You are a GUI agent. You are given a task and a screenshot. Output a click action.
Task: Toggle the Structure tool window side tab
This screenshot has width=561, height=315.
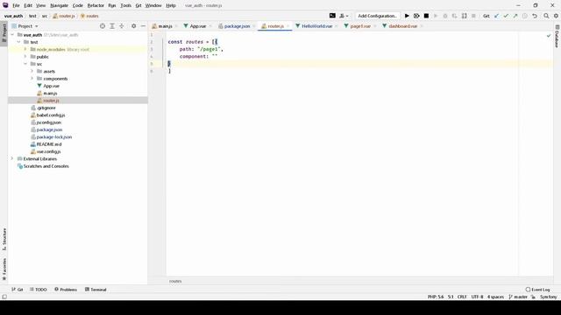tap(4, 239)
